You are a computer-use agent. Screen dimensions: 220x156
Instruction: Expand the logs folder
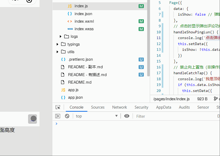(61, 36)
